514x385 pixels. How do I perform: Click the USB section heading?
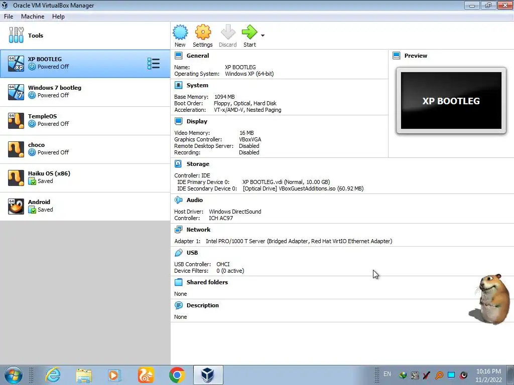point(192,253)
